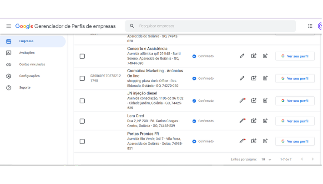This screenshot has height=184, width=323.
Task: Check the Cromática Marketing checkbox
Action: click(82, 79)
